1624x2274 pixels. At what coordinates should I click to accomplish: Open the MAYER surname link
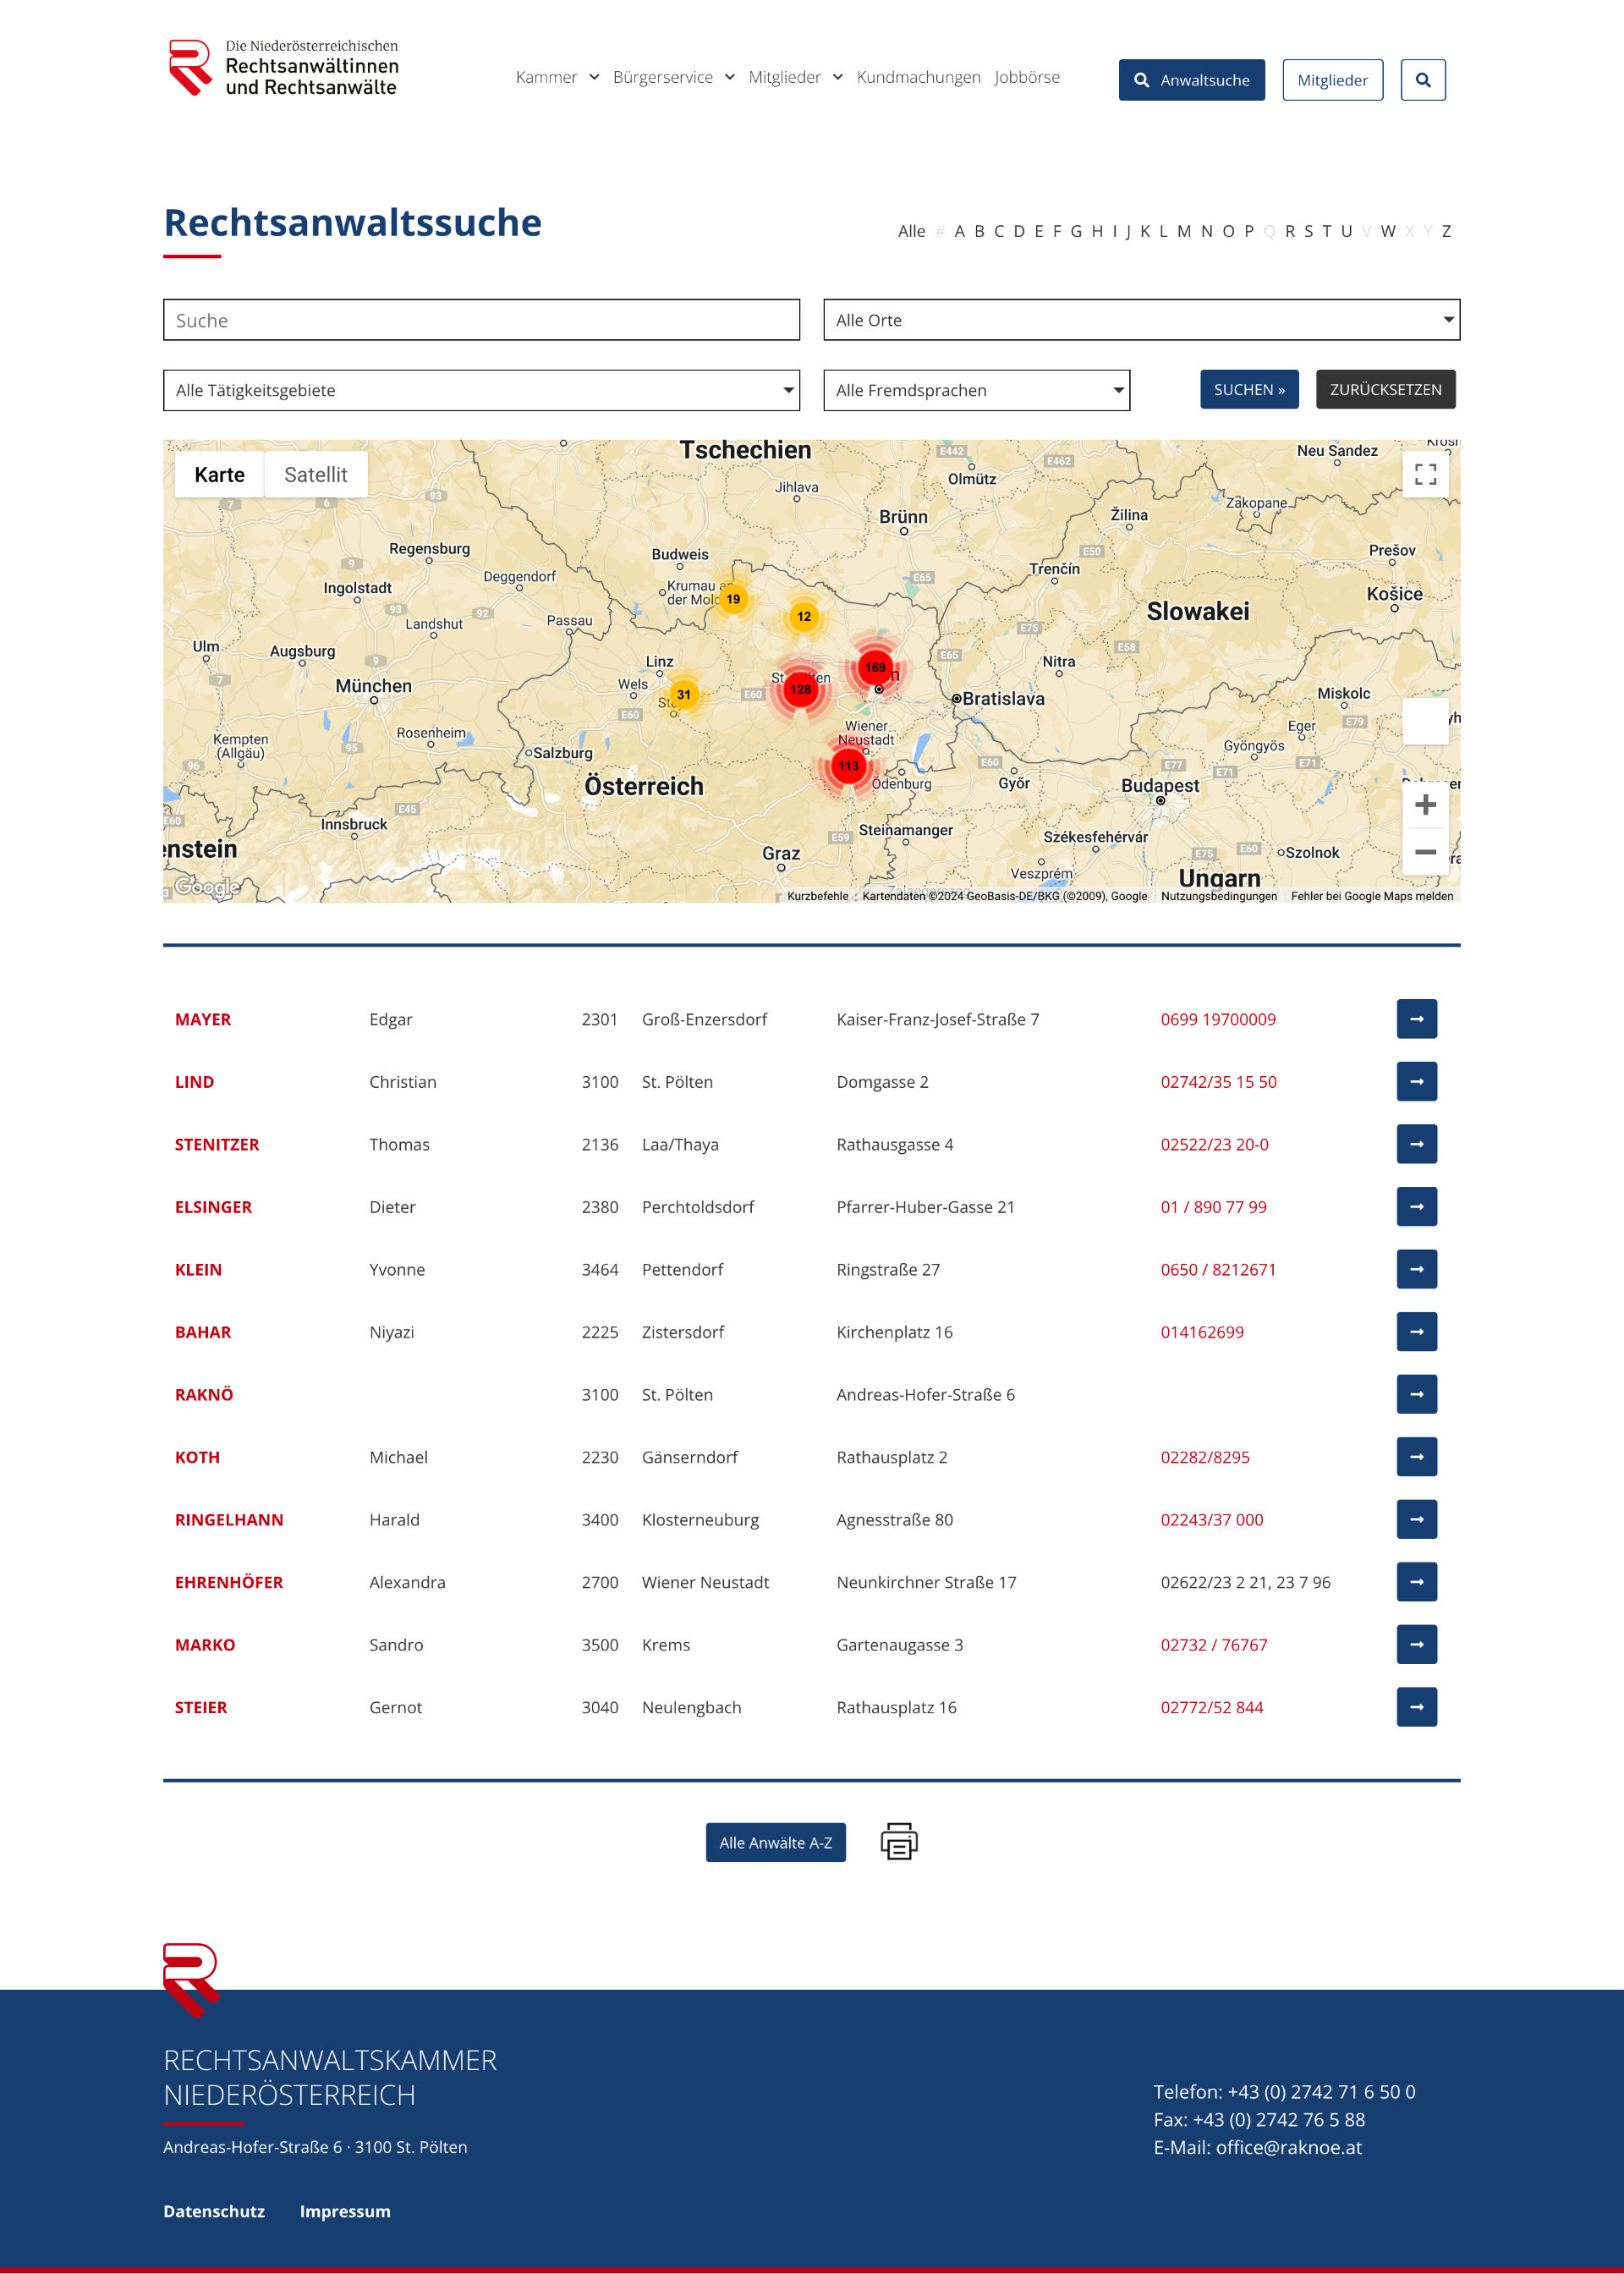tap(203, 1019)
